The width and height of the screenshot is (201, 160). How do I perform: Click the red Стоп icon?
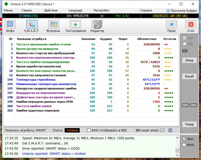(x=191, y=24)
